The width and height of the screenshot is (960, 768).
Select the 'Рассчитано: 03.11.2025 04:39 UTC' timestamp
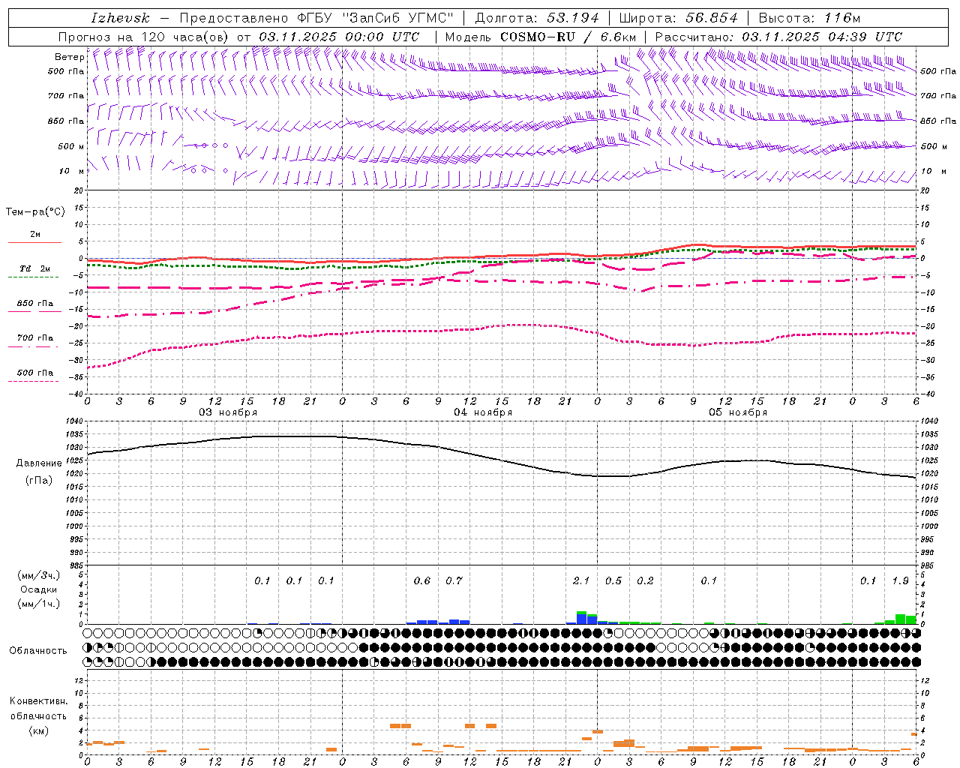[x=778, y=37]
